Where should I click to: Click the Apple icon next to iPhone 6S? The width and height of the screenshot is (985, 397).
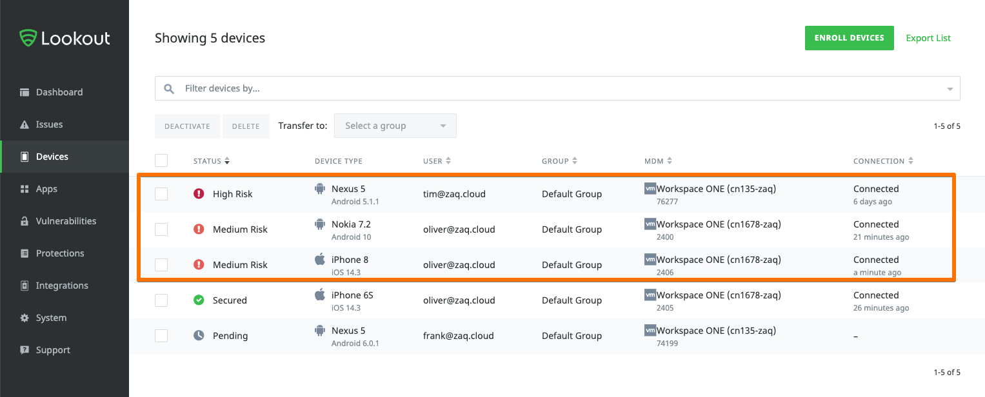point(319,295)
